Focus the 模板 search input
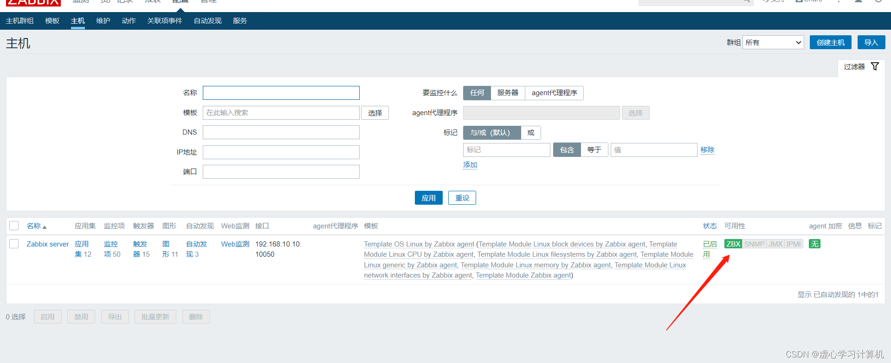 pyautogui.click(x=281, y=113)
